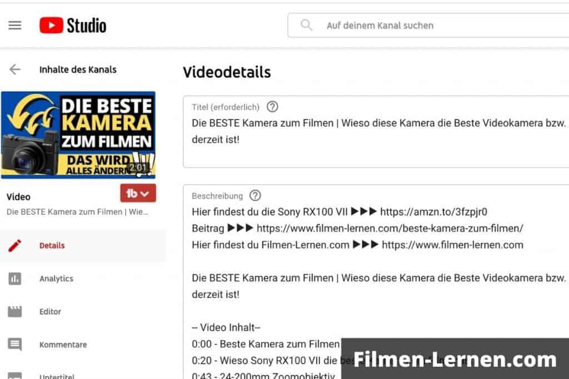Click the Editor clapperboard icon
Viewport: 569px width, 379px height.
[x=15, y=311]
